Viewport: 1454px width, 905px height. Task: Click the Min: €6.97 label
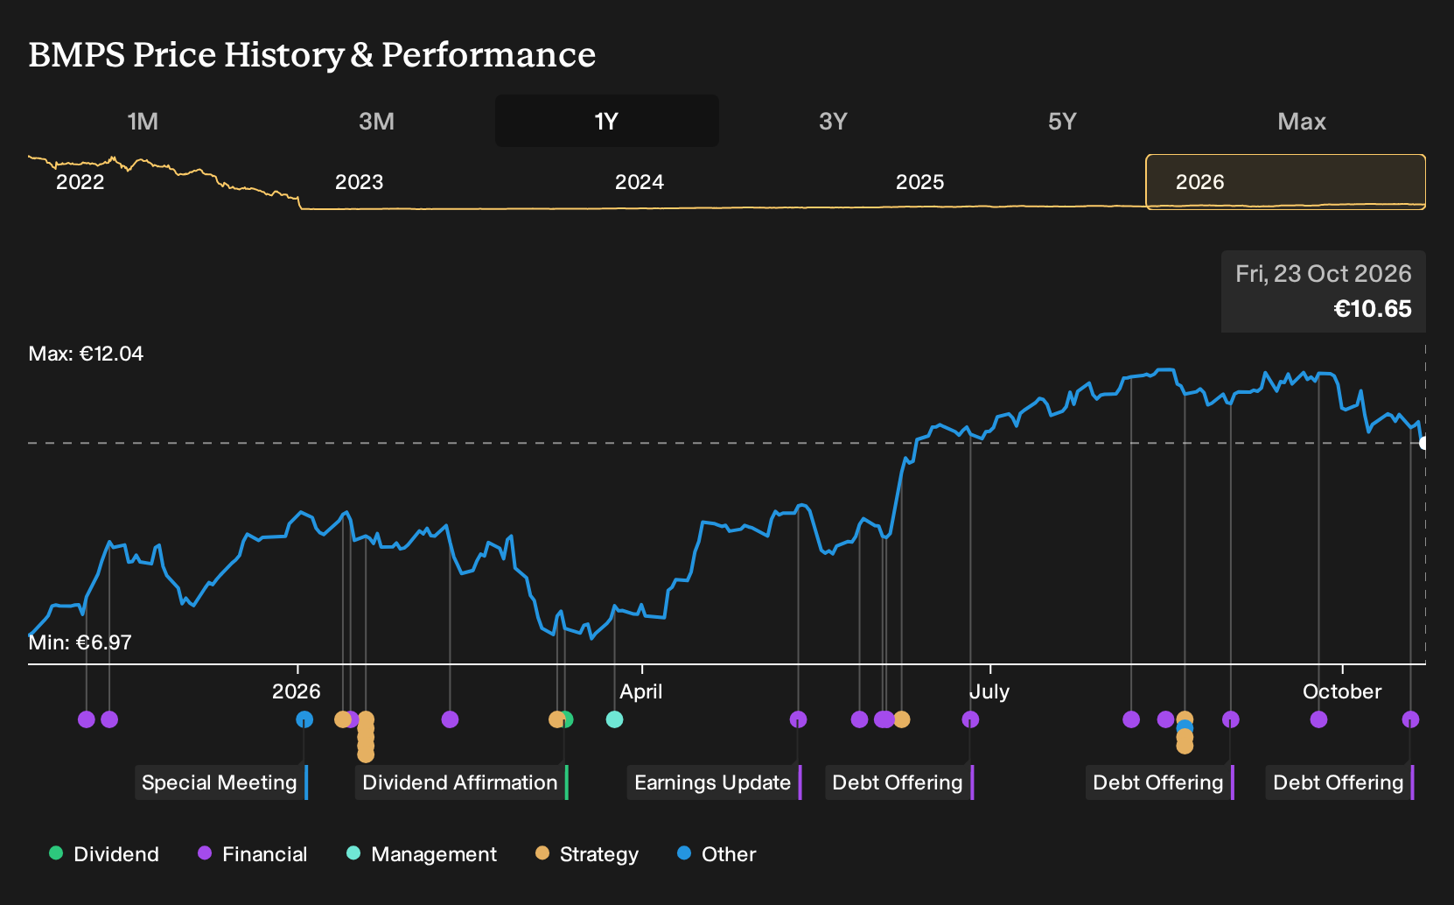(80, 642)
